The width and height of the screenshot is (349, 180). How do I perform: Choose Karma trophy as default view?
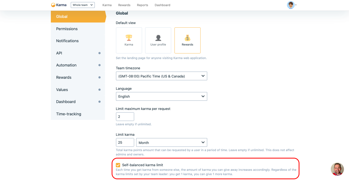129,40
